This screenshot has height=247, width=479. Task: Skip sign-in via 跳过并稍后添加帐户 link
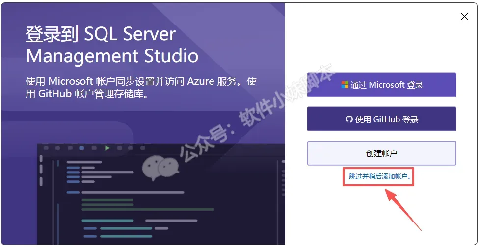[380, 176]
